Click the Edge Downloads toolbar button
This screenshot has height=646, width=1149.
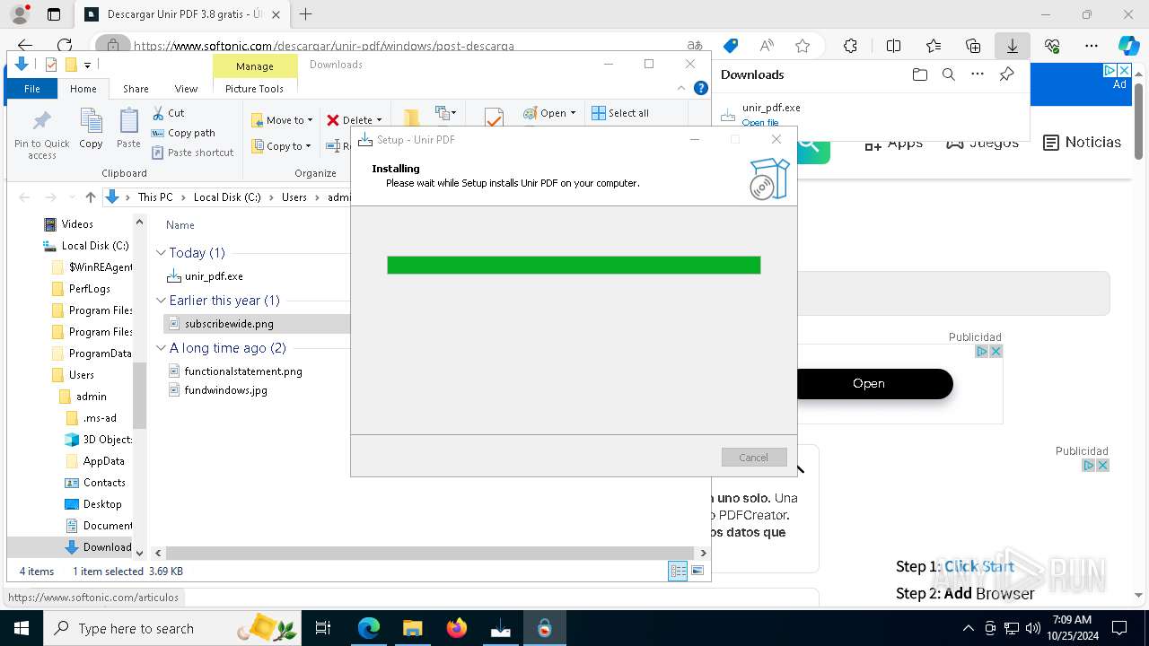(1012, 46)
